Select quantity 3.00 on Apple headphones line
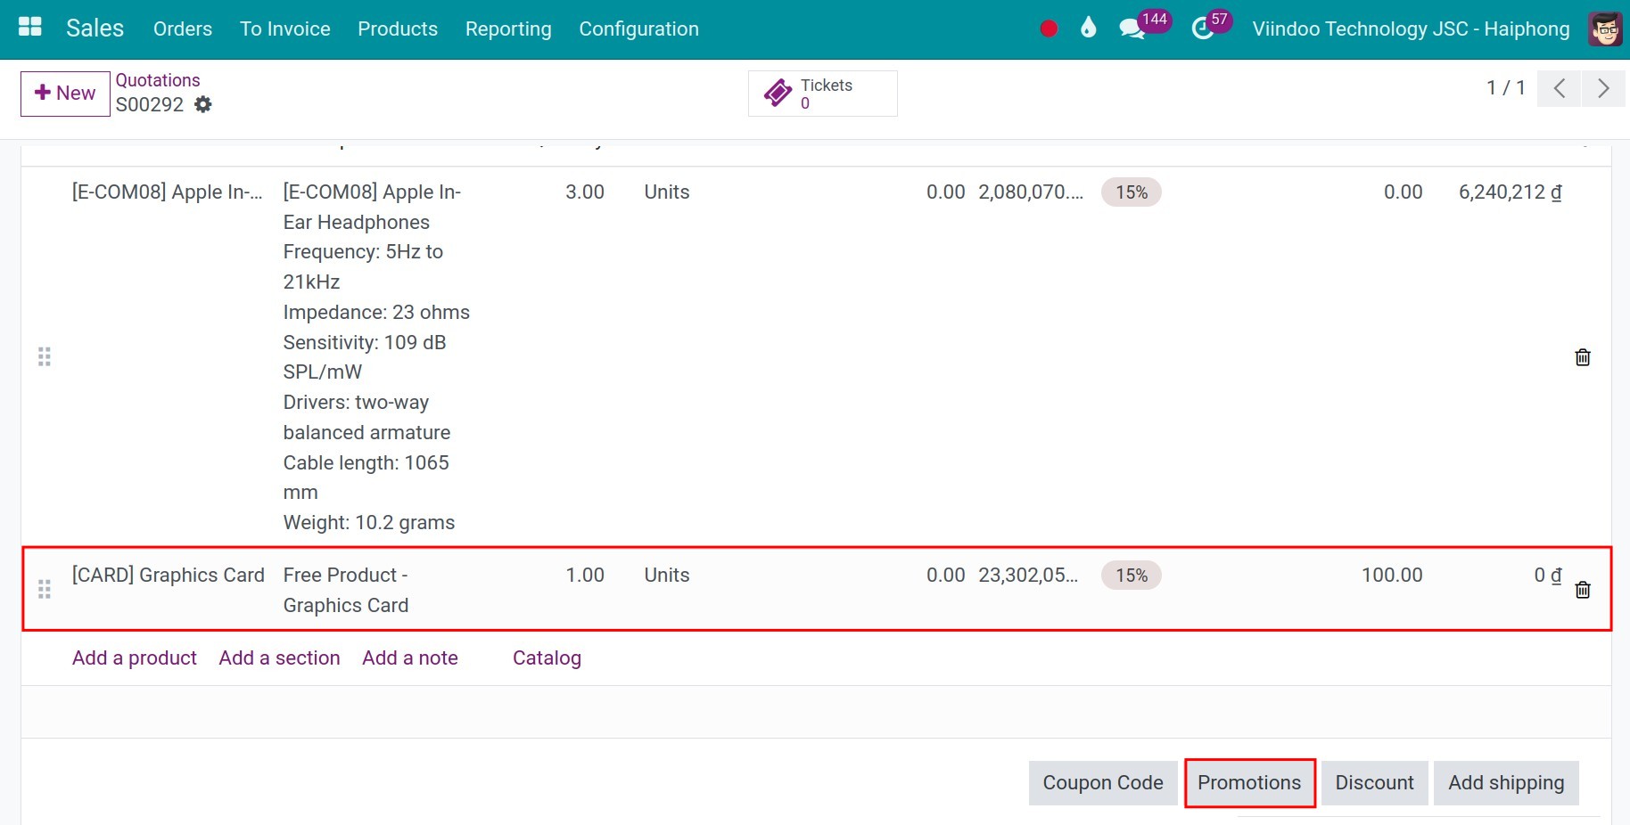This screenshot has height=825, width=1630. (585, 192)
